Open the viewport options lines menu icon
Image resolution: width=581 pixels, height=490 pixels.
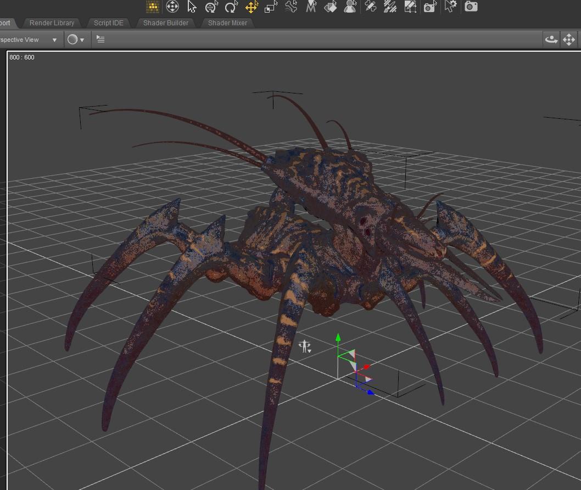click(x=100, y=39)
